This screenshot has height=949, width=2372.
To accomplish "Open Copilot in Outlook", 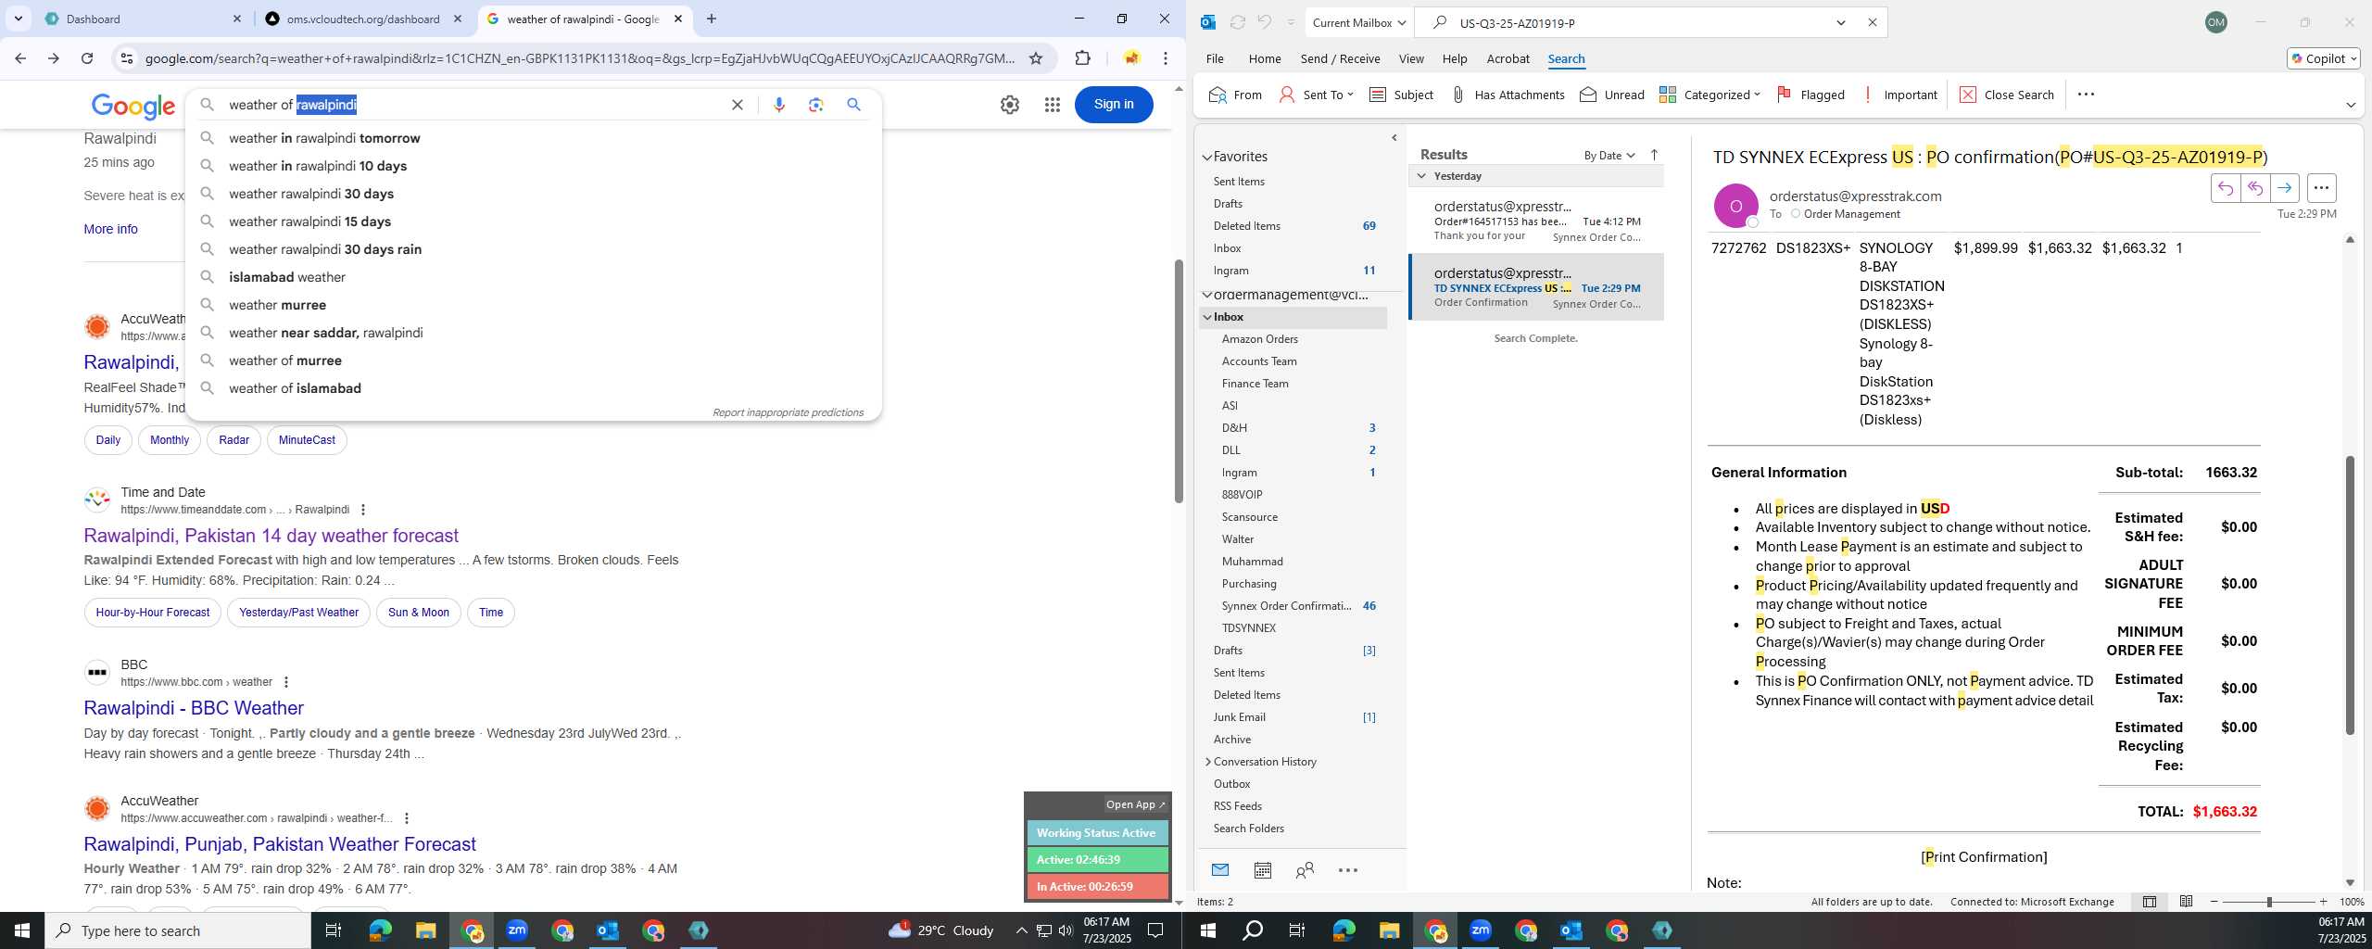I will [2323, 58].
